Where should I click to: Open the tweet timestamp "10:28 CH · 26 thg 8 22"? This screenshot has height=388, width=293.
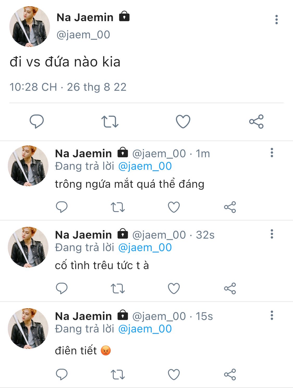coord(68,87)
